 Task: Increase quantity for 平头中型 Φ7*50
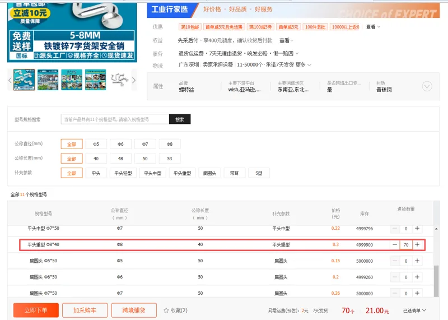click(x=417, y=228)
